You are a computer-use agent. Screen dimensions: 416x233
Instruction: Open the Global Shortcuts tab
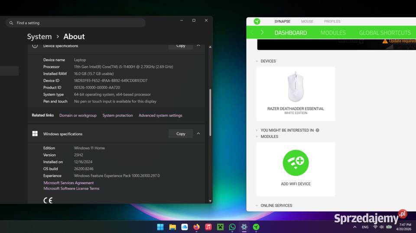(384, 32)
